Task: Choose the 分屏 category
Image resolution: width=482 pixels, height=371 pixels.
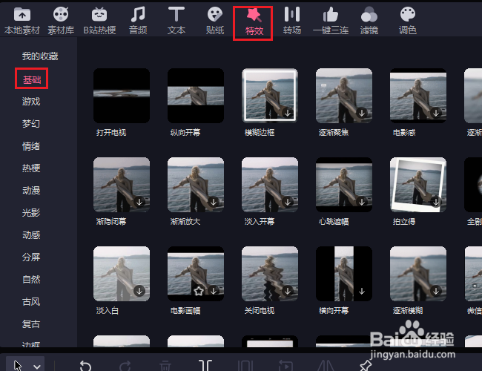Action: click(x=31, y=257)
